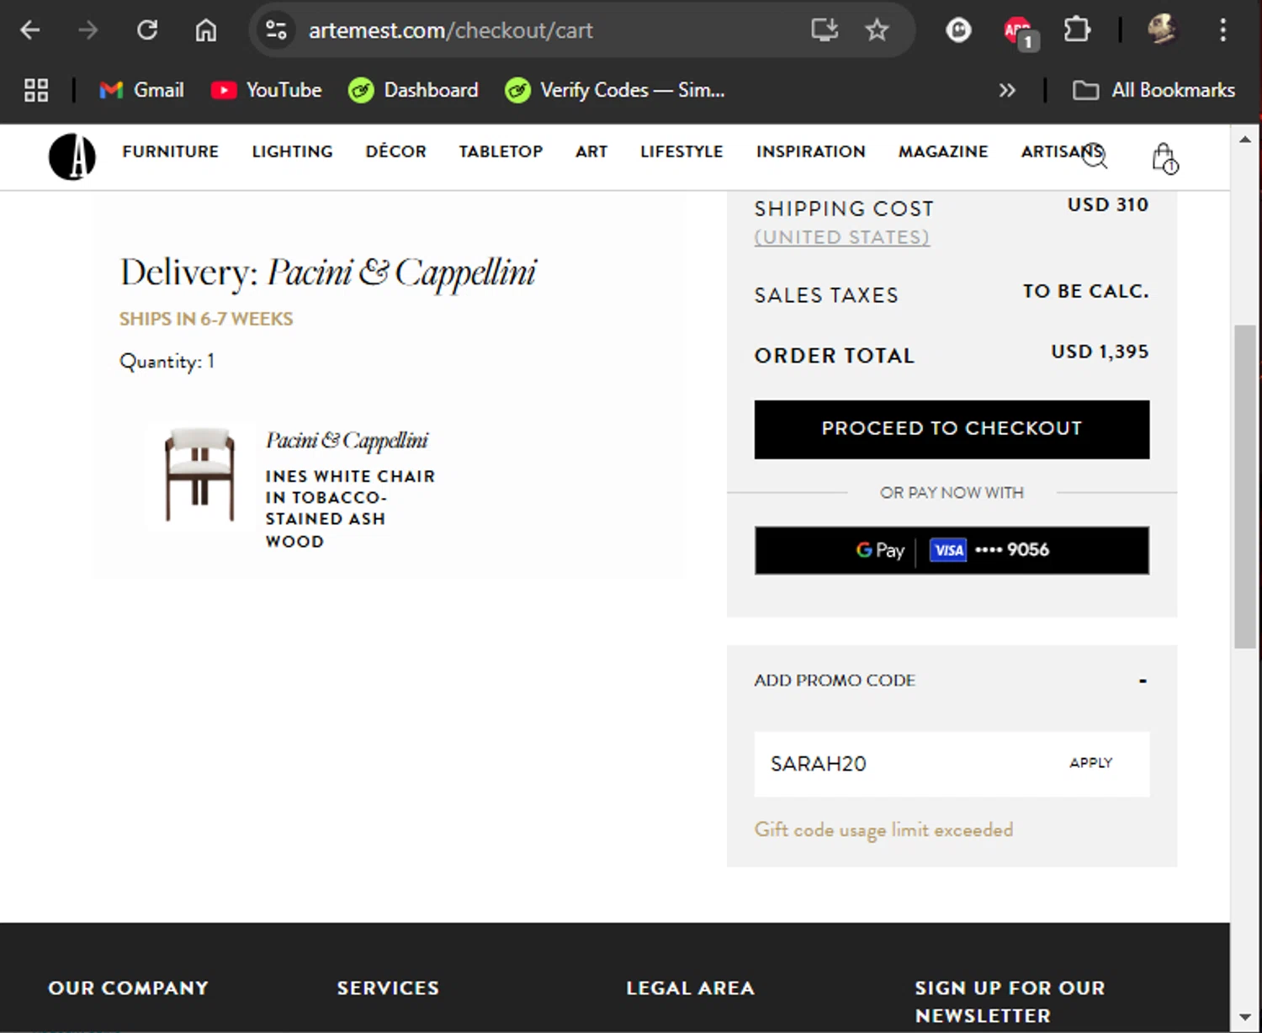Image resolution: width=1262 pixels, height=1033 pixels.
Task: Select the 'Quantity: 1' text
Action: pos(167,362)
